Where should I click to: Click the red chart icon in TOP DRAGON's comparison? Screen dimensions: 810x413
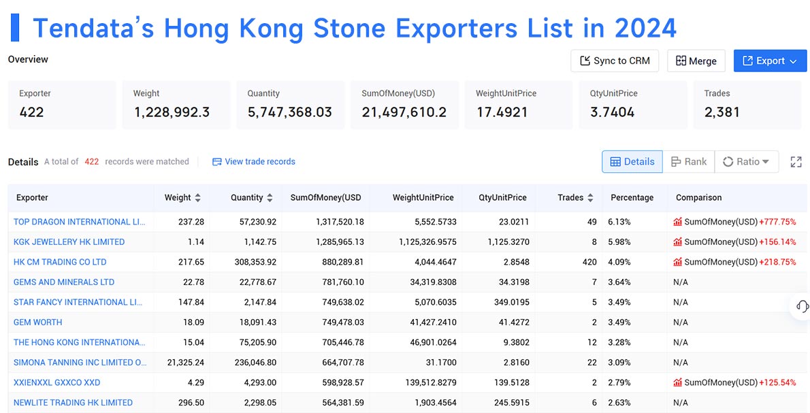[677, 222]
